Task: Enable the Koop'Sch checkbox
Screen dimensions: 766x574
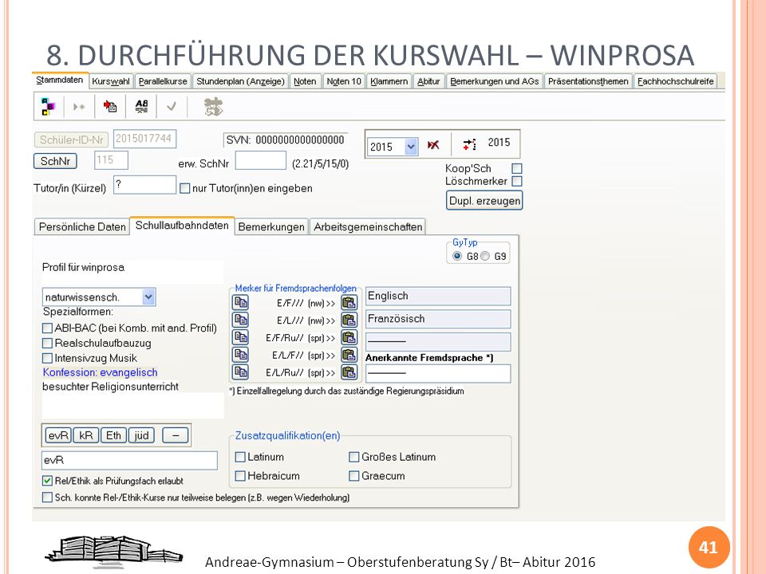Action: [517, 168]
